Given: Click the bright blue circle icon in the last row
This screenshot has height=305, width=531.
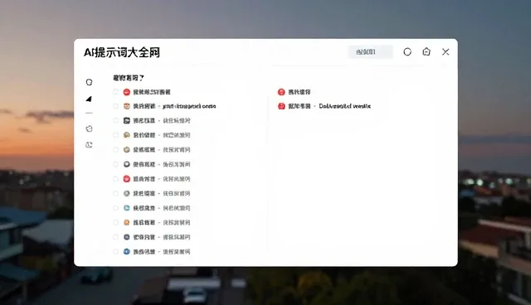Looking at the screenshot, I should [127, 252].
